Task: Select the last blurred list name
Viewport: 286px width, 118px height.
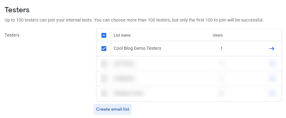Action: pos(128,93)
